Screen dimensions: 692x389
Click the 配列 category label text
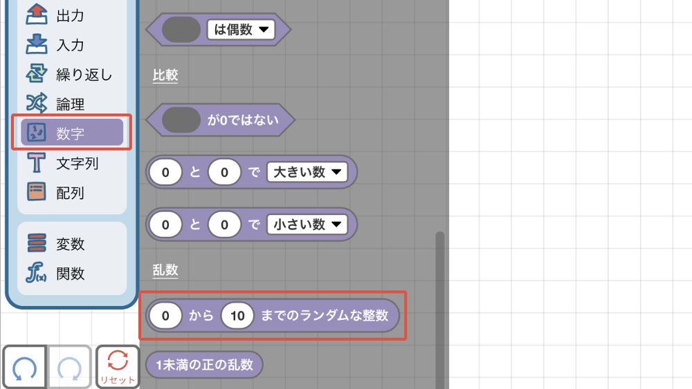70,193
